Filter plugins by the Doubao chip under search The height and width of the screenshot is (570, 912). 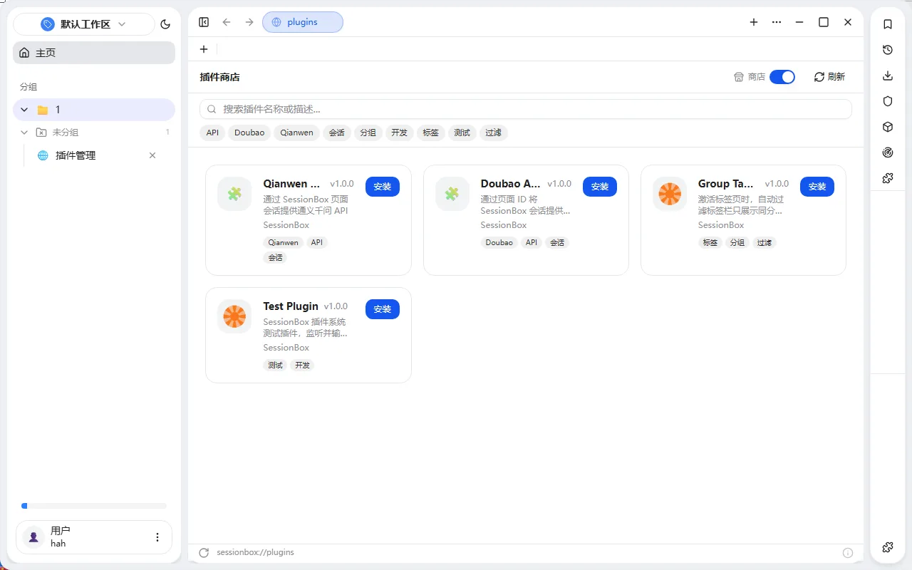tap(249, 133)
